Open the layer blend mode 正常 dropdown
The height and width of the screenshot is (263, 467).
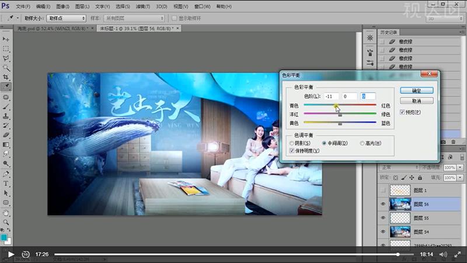pos(399,167)
